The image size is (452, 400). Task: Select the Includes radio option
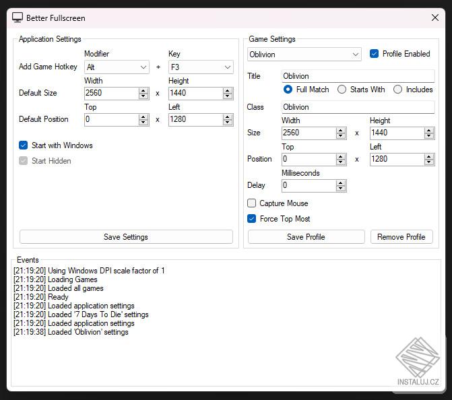point(397,90)
